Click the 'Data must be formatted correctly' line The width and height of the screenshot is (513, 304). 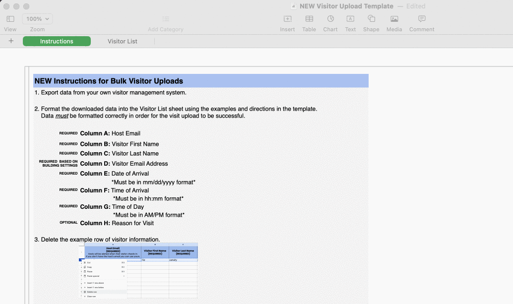143,116
